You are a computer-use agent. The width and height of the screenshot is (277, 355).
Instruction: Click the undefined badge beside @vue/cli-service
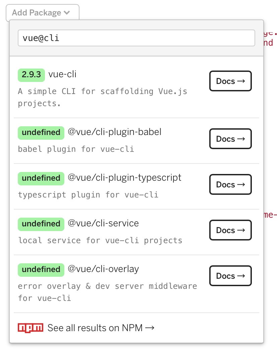click(41, 224)
